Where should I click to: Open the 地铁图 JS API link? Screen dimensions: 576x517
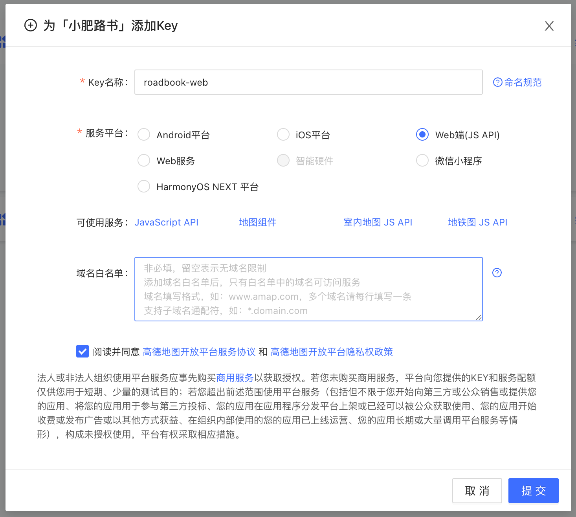[478, 222]
